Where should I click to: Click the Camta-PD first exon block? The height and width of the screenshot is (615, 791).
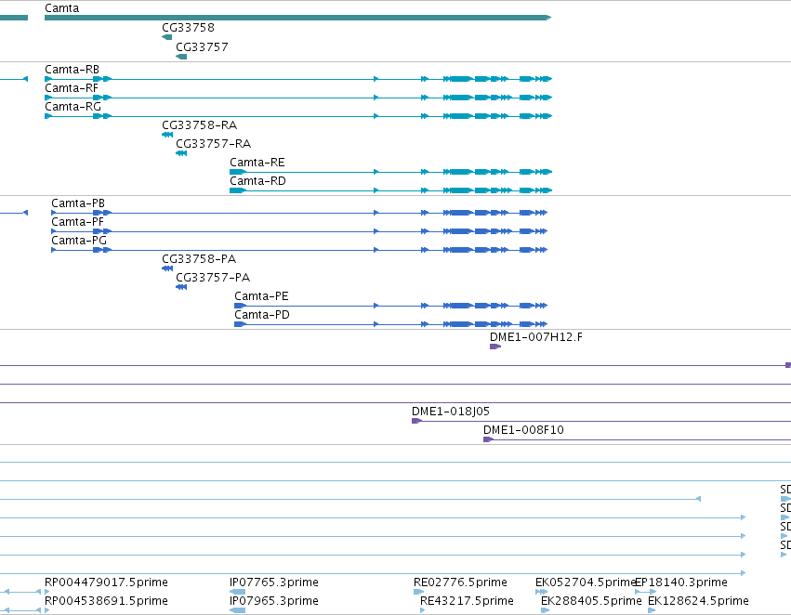pyautogui.click(x=240, y=324)
